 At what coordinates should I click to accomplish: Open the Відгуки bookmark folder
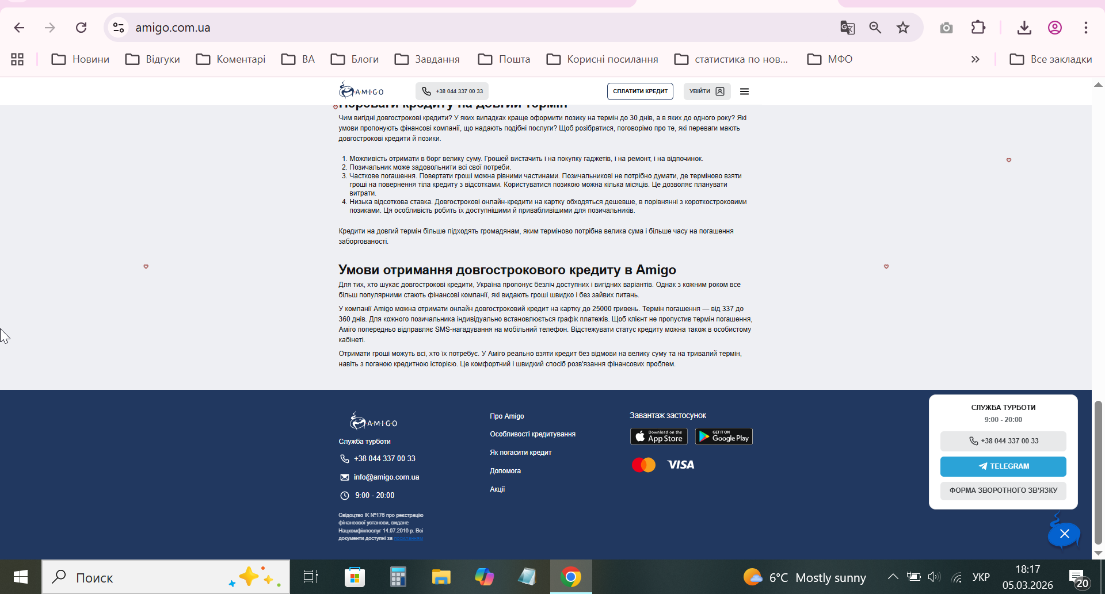(153, 59)
